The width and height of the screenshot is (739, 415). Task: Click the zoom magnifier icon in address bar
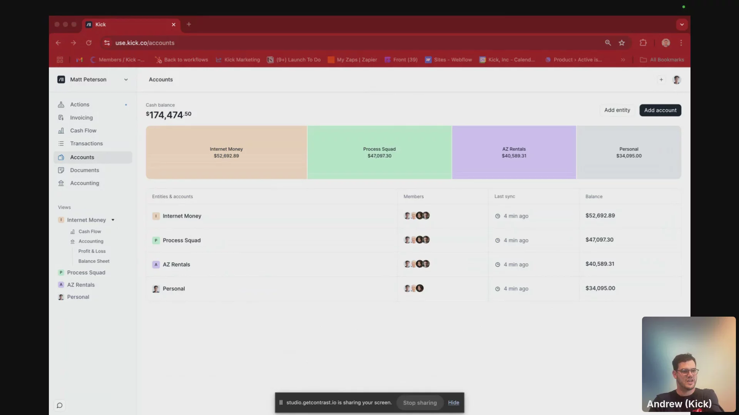point(608,43)
